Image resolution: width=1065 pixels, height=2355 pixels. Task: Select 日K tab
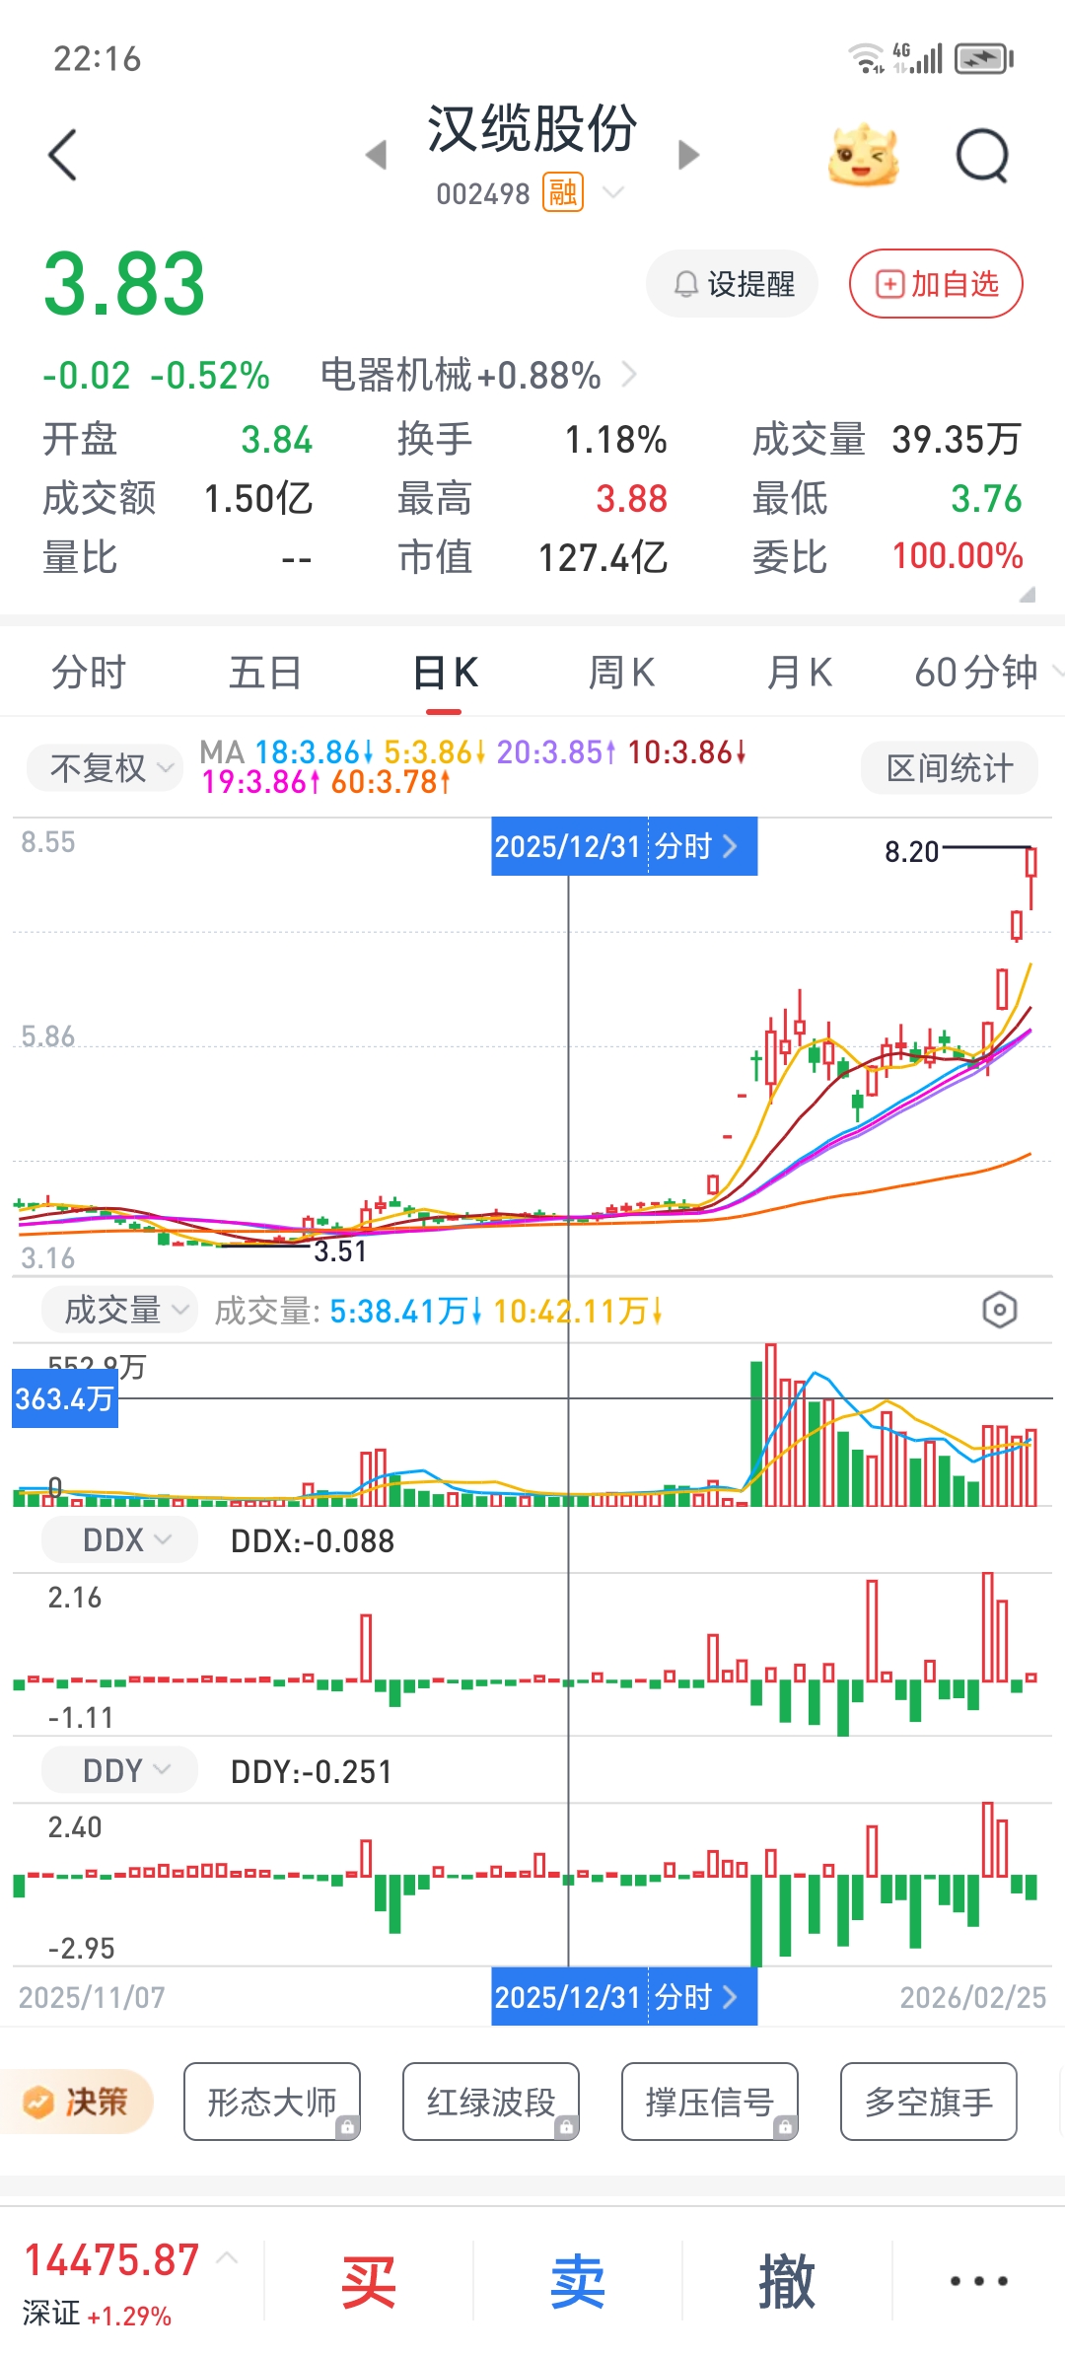pos(445,673)
